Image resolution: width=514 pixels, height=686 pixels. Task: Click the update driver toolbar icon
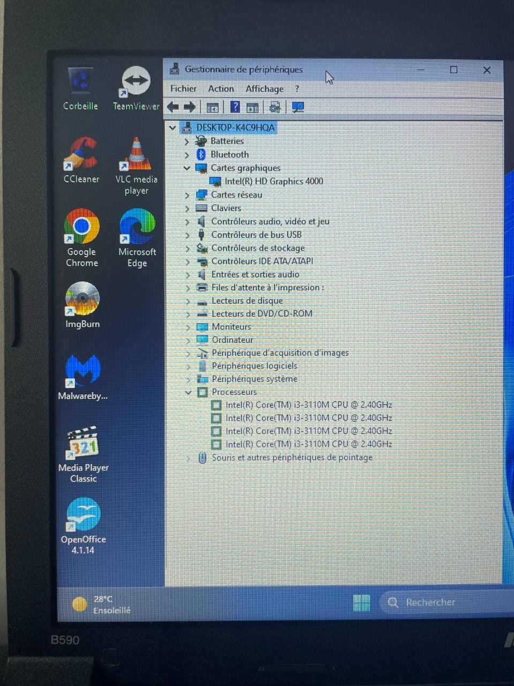(275, 107)
